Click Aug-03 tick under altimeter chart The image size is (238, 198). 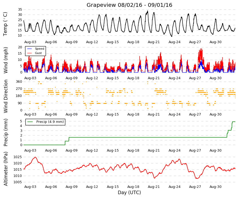click(x=30, y=187)
